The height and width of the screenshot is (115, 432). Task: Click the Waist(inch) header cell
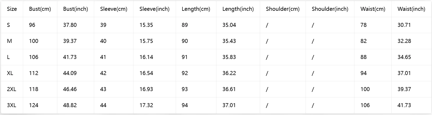click(x=411, y=9)
